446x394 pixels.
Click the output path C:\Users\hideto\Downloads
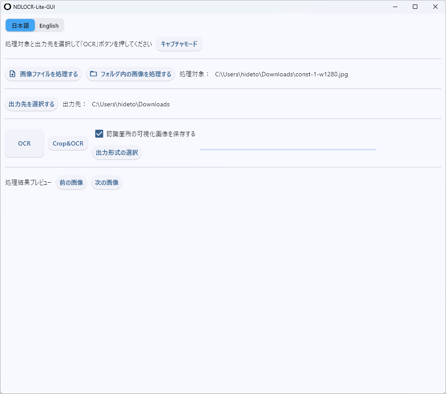(131, 104)
